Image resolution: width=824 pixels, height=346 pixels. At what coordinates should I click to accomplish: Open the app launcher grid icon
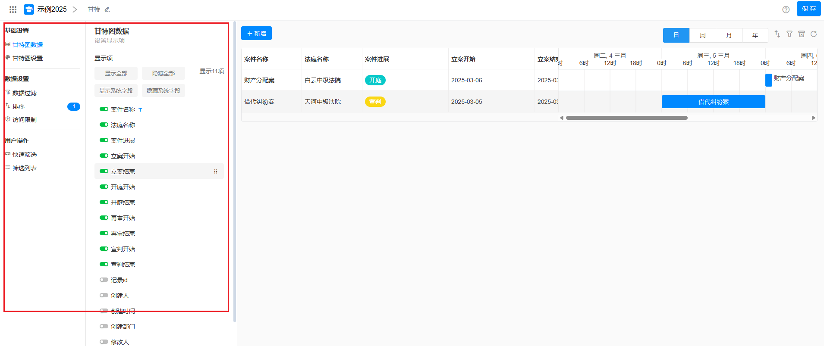13,9
